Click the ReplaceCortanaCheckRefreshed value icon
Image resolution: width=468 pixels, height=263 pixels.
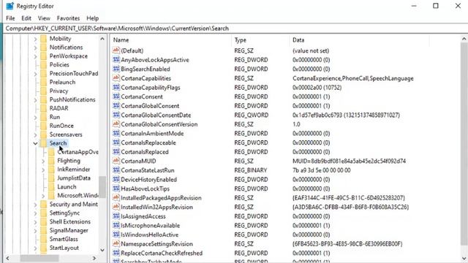(x=116, y=253)
